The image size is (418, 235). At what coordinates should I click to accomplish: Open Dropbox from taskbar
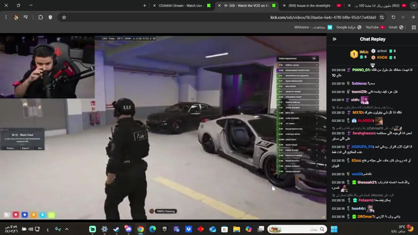coord(188,229)
